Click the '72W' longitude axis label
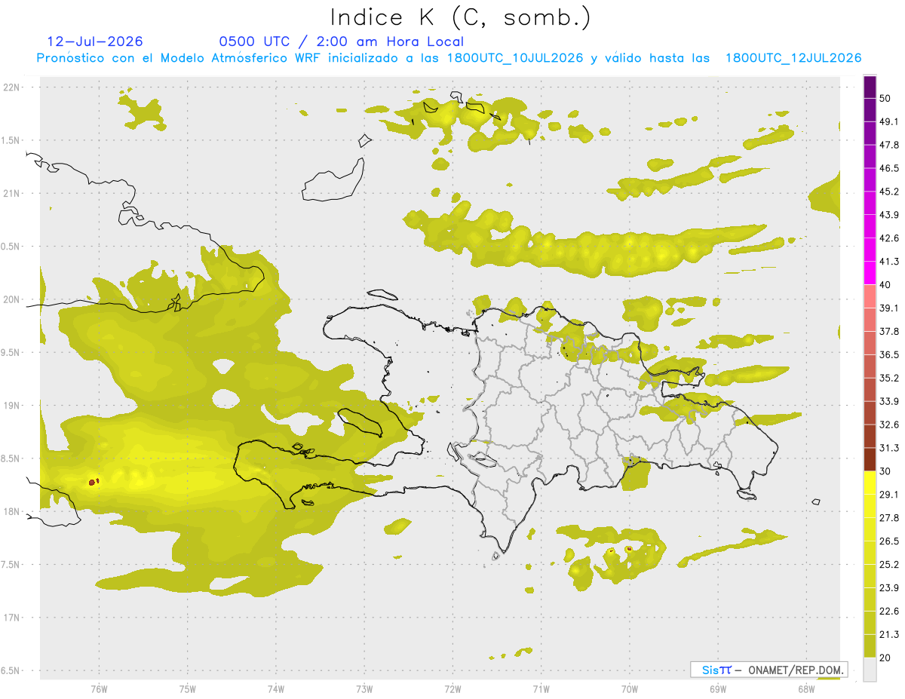Screen dimensions: 905x699 [x=452, y=689]
